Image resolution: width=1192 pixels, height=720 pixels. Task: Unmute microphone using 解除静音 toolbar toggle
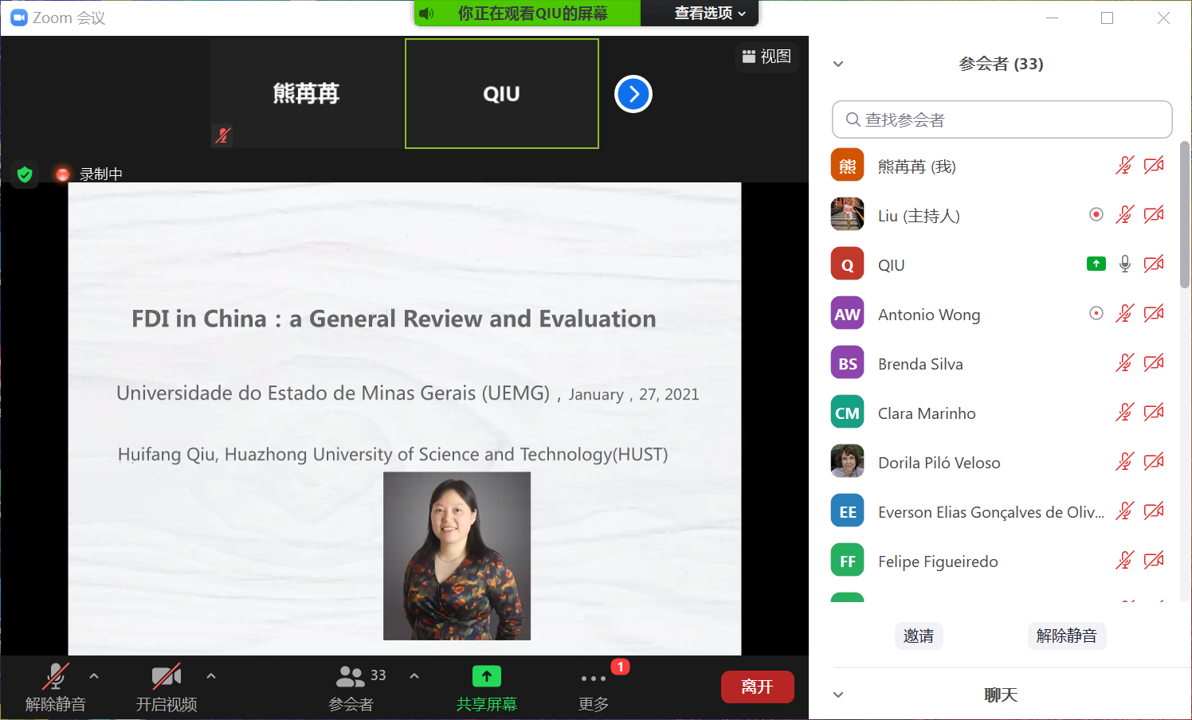point(55,677)
